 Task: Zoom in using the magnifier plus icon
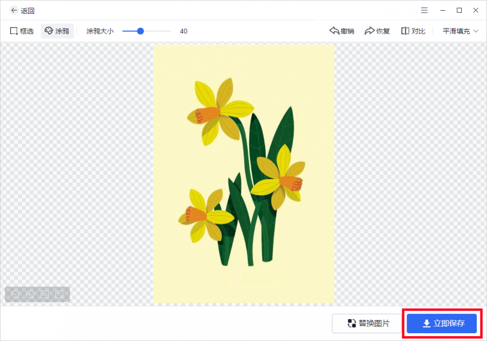30,294
